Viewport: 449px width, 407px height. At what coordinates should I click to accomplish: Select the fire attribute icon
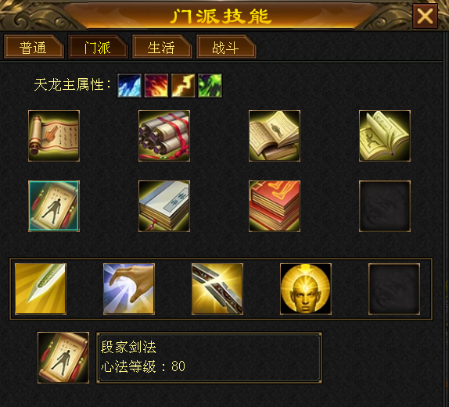tap(156, 85)
